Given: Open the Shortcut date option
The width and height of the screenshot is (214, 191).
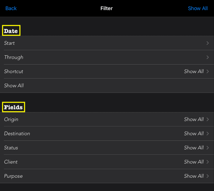Looking at the screenshot, I should [x=107, y=71].
